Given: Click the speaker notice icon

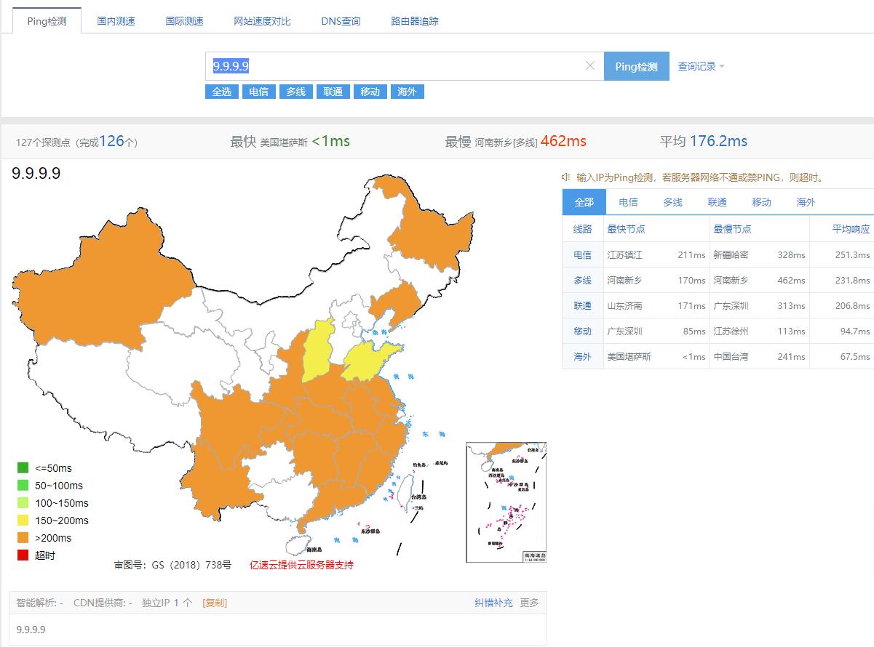Looking at the screenshot, I should pyautogui.click(x=566, y=177).
